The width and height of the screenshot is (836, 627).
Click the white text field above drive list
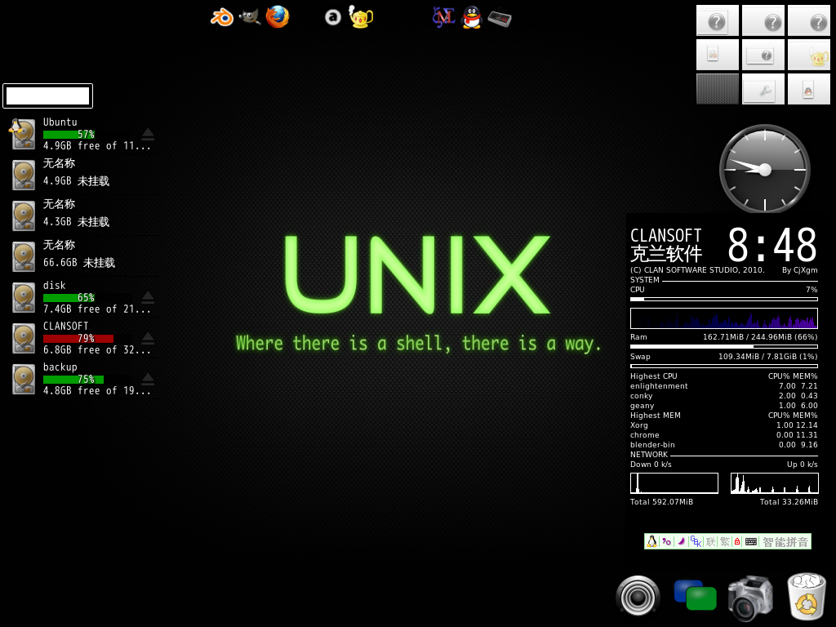click(x=48, y=96)
